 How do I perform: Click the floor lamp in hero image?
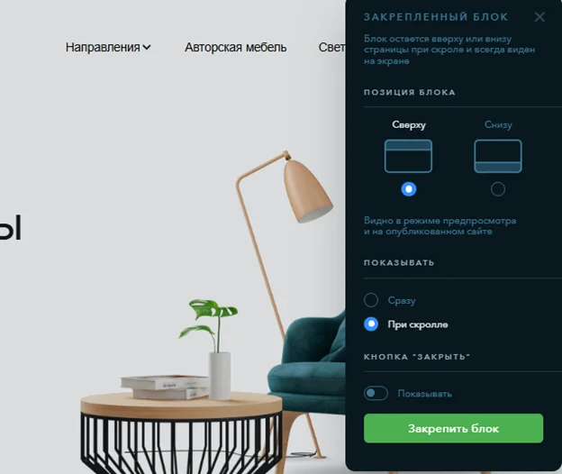283,251
